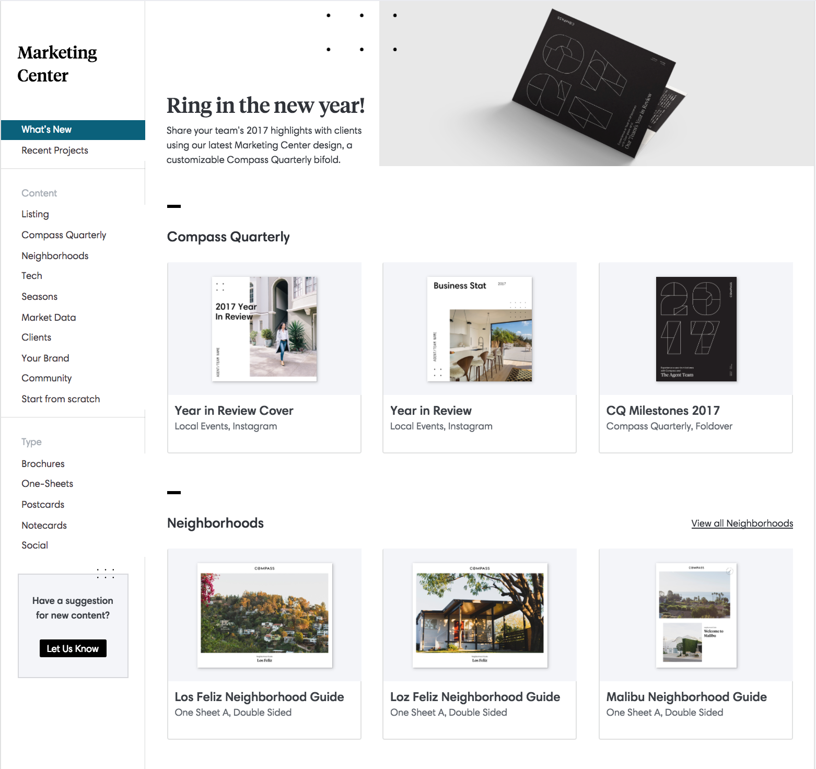
Task: Select Market Data in the sidebar
Action: click(x=49, y=318)
